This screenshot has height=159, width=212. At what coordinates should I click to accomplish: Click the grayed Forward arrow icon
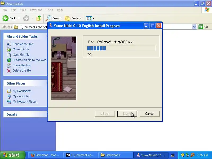26,18
